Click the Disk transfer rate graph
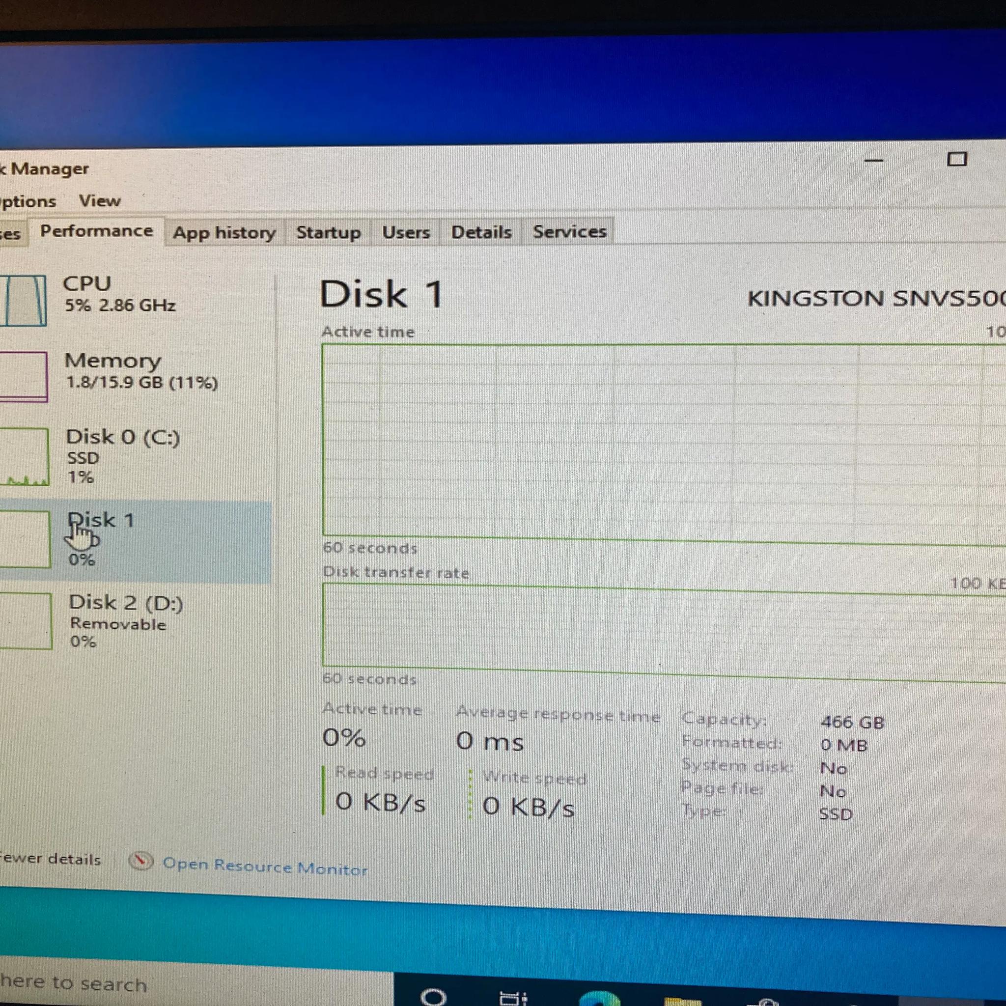Image resolution: width=1006 pixels, height=1006 pixels. pyautogui.click(x=664, y=632)
